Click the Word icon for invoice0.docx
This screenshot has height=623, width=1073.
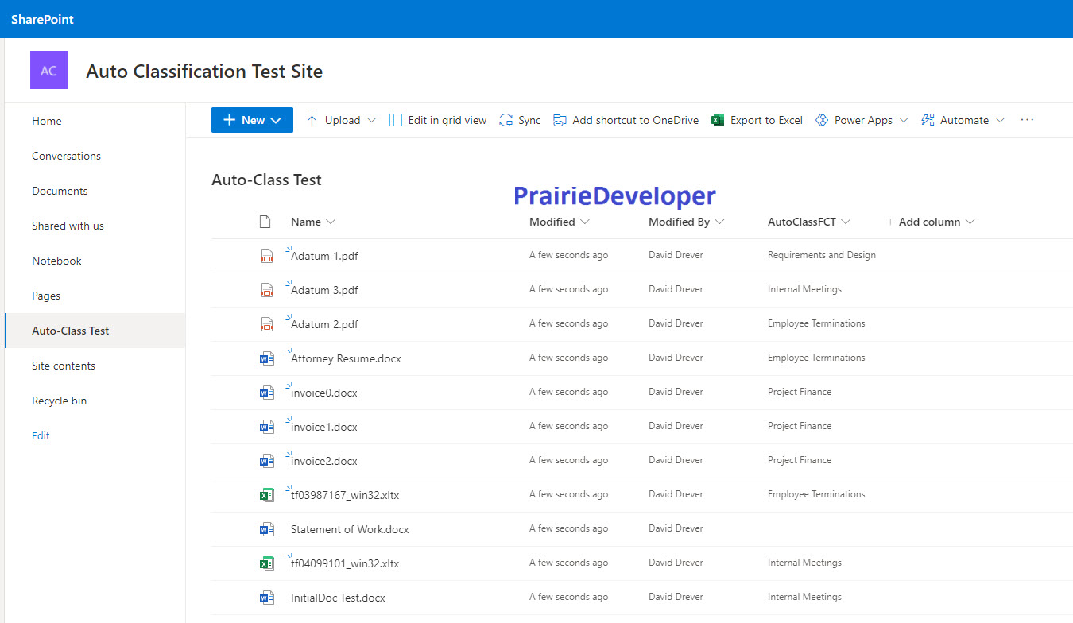click(x=267, y=393)
